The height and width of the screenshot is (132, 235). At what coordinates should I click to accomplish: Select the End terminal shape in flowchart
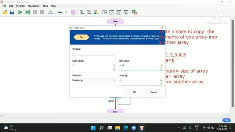point(115,111)
